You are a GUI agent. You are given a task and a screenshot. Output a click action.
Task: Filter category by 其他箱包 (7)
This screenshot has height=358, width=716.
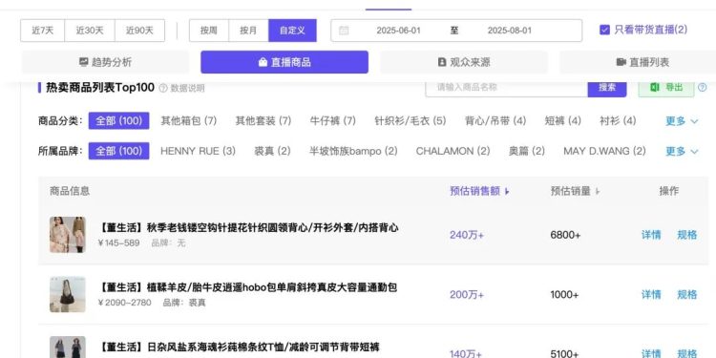coord(189,121)
